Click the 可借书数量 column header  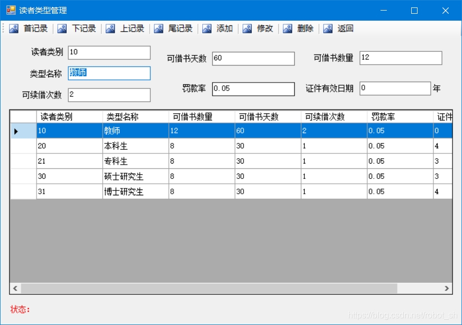tap(202, 117)
